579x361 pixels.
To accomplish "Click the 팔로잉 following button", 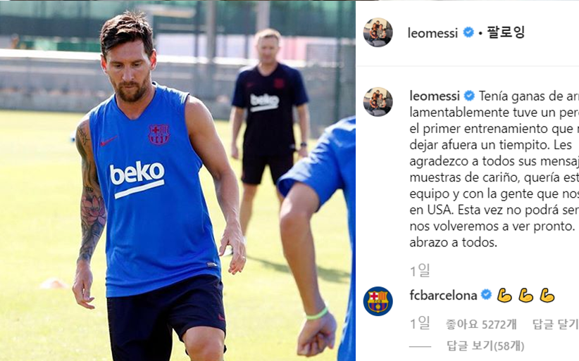I will (x=506, y=32).
